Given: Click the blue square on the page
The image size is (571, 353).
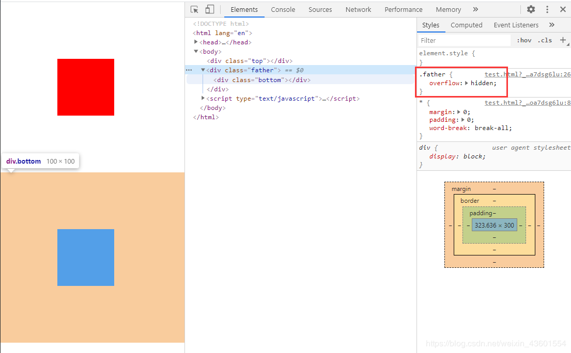Looking at the screenshot, I should tap(86, 258).
